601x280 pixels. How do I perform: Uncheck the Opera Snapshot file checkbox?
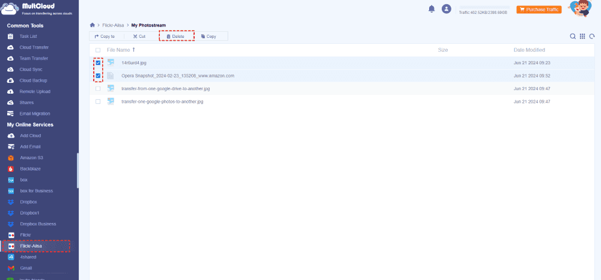click(98, 76)
